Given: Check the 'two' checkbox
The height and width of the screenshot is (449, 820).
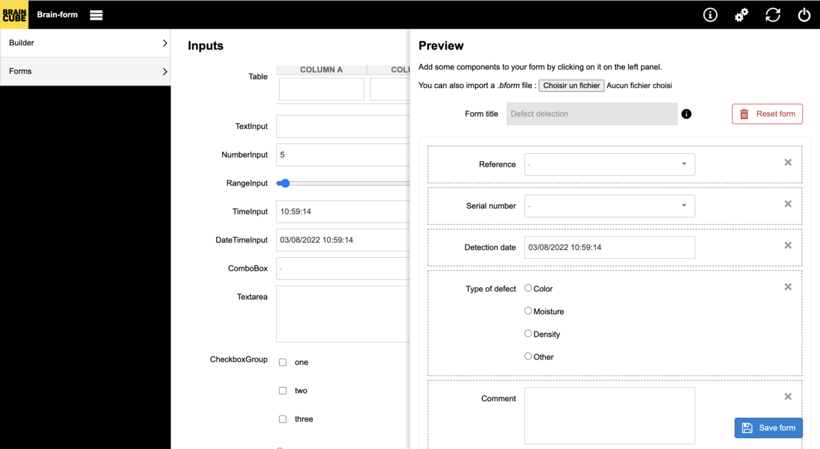Looking at the screenshot, I should coord(283,391).
